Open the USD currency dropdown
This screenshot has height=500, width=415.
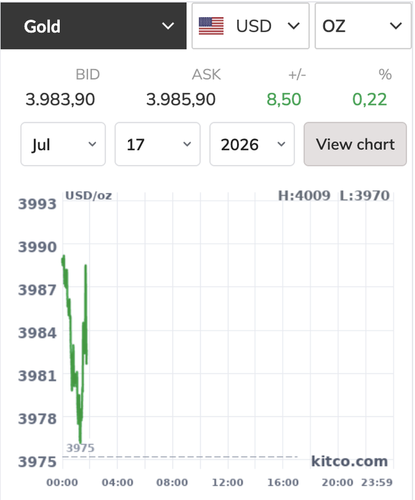click(x=251, y=26)
